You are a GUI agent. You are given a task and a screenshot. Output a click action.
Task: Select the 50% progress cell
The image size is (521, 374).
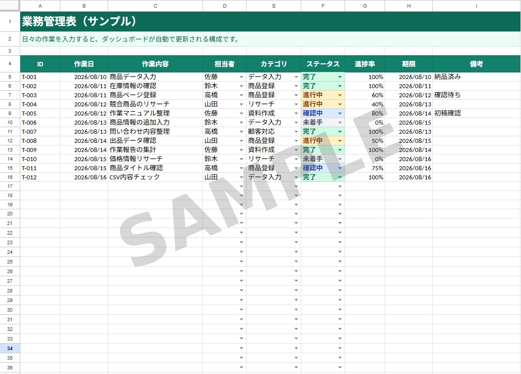click(365, 141)
